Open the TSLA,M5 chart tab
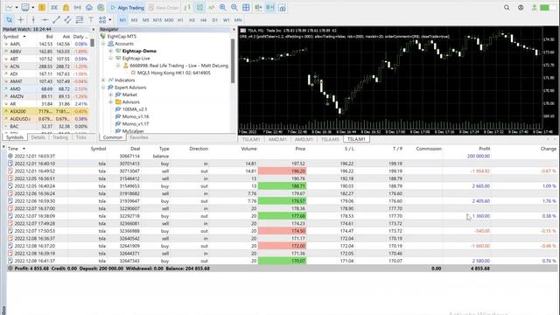This screenshot has width=560, height=315. [330, 139]
